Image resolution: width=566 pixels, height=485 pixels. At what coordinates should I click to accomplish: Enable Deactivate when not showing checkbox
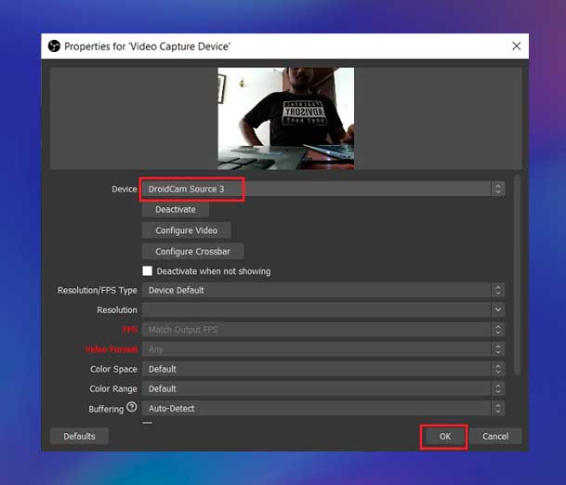[147, 271]
